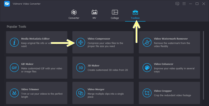Image resolution: width=209 pixels, height=106 pixels.
Task: Select the Video Merger icon
Action: [x=80, y=93]
